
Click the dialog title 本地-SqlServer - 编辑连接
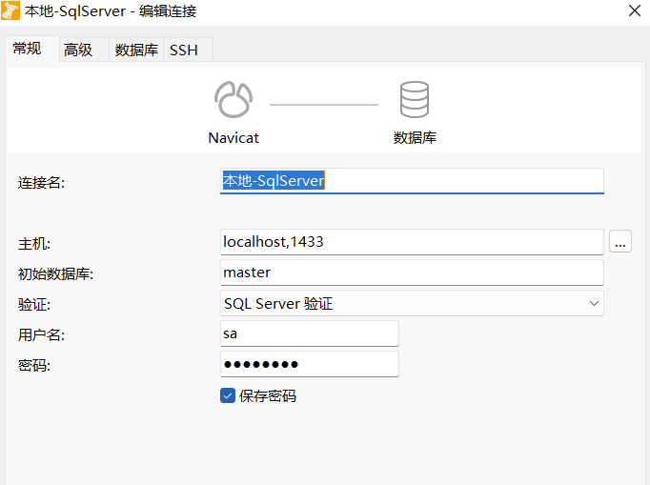pyautogui.click(x=111, y=11)
